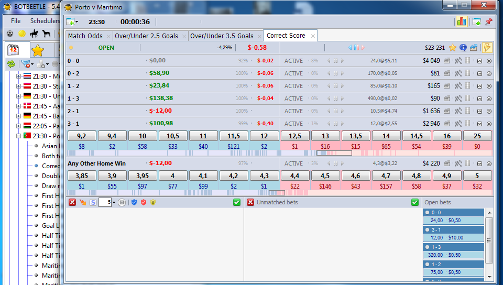Screen dimensions: 503x285
Task: Switch to Over/Under 2.5 Goals tab
Action: point(149,36)
